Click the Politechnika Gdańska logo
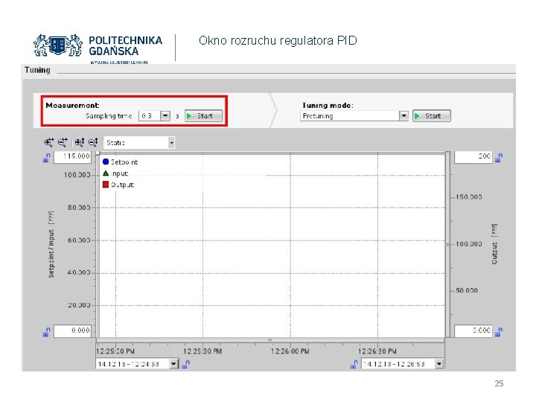The width and height of the screenshot is (536, 402). click(98, 48)
